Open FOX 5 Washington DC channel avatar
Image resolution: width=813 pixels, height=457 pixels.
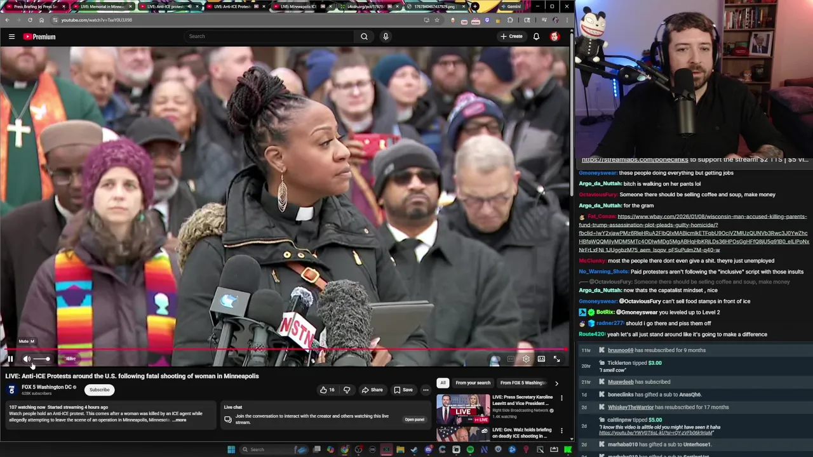point(11,390)
